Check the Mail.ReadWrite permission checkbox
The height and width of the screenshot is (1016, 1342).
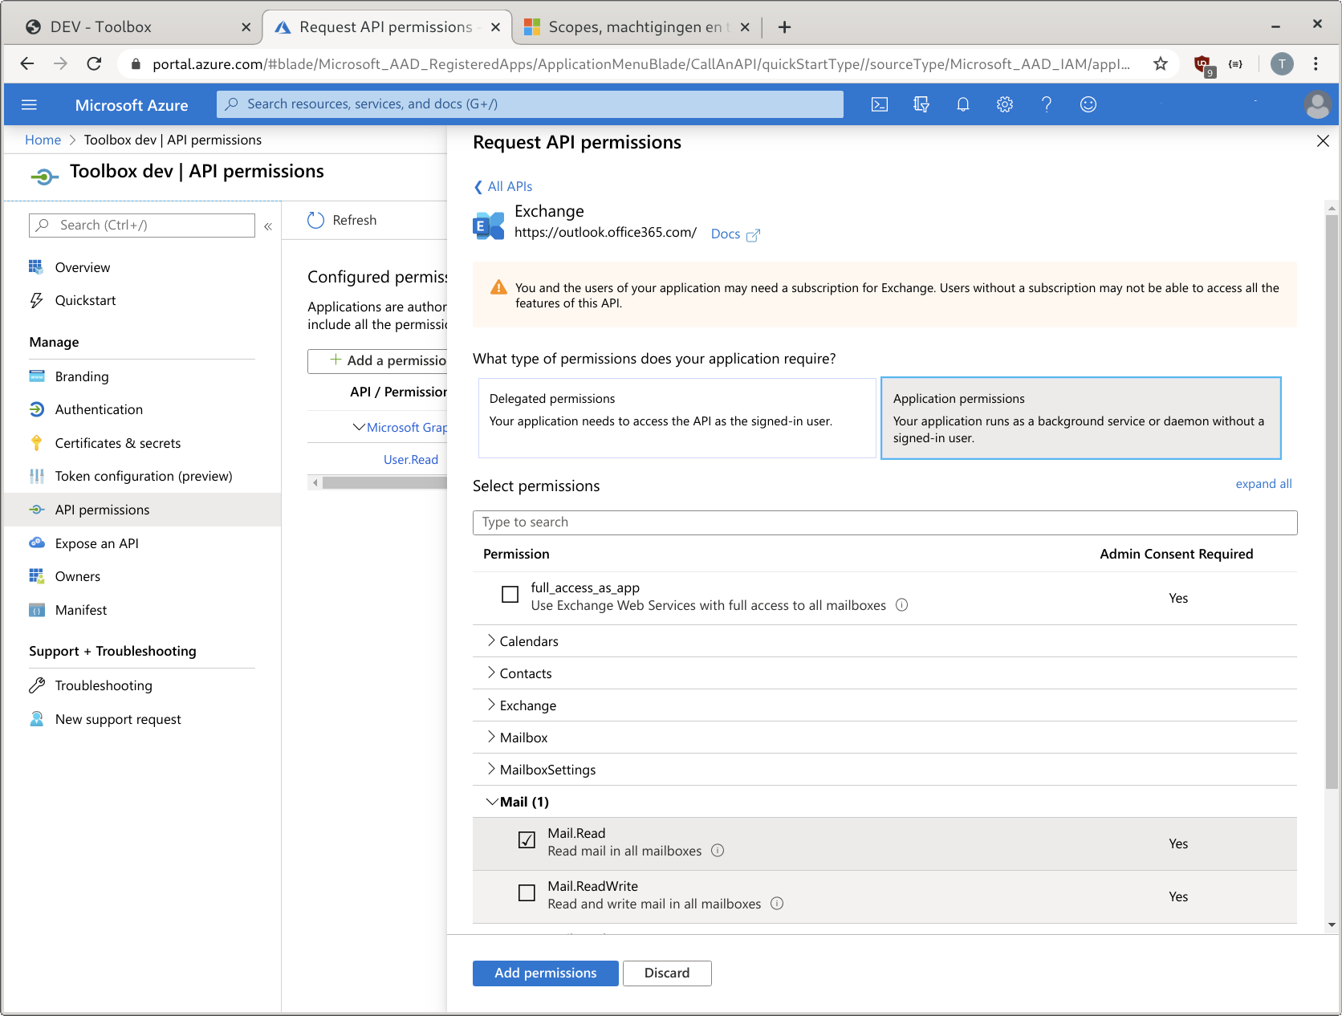(x=527, y=892)
